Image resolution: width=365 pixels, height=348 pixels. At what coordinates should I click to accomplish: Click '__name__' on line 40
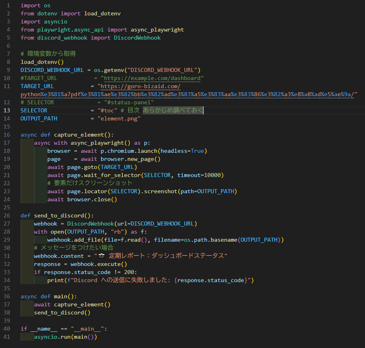coord(44,329)
